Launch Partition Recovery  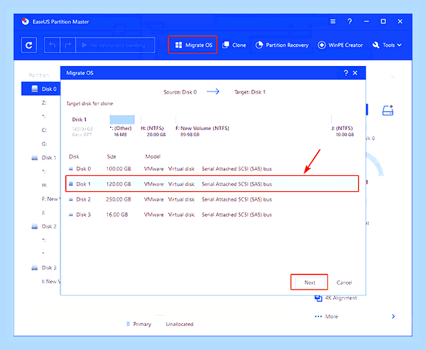pyautogui.click(x=282, y=45)
